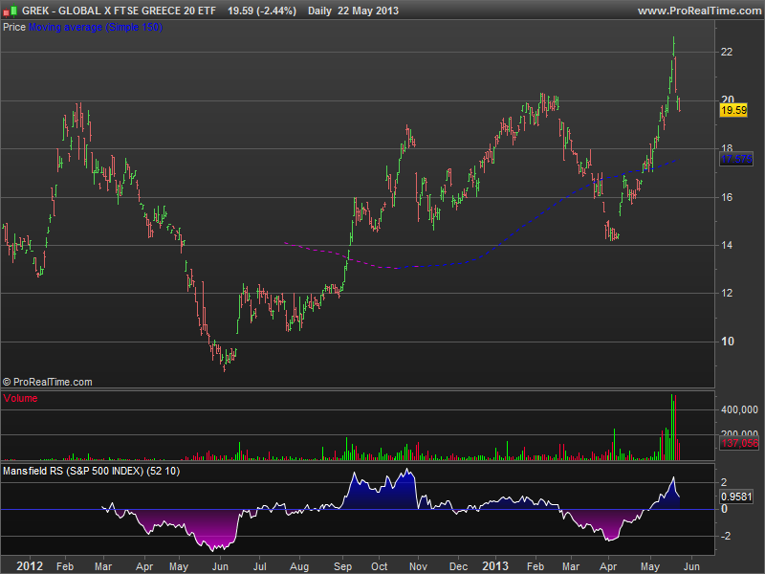Screen dimensions: 765x574
Task: Click the 2013 marker on time axis
Action: point(494,565)
